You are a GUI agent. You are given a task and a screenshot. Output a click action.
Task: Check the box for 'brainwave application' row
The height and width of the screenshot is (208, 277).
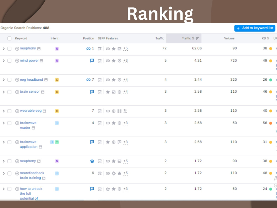click(9, 142)
